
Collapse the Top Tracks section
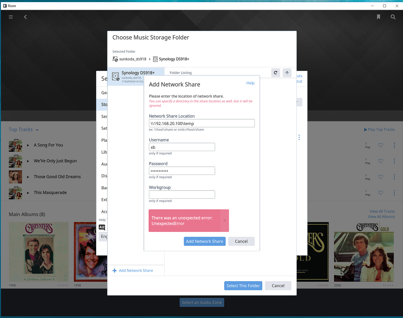[37, 130]
